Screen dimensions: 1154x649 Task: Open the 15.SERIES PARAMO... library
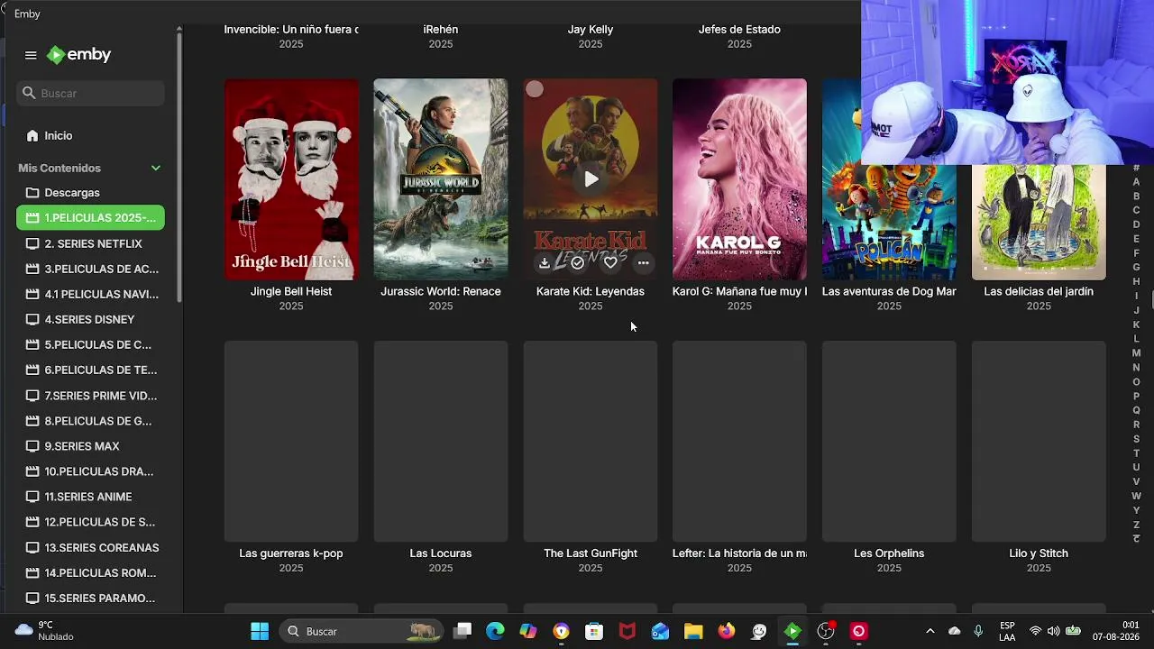90,598
